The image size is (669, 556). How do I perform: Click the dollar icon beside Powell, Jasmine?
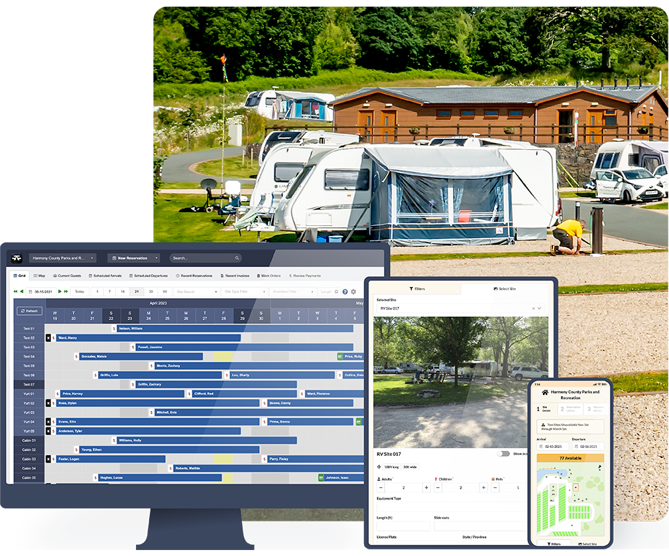tap(133, 347)
